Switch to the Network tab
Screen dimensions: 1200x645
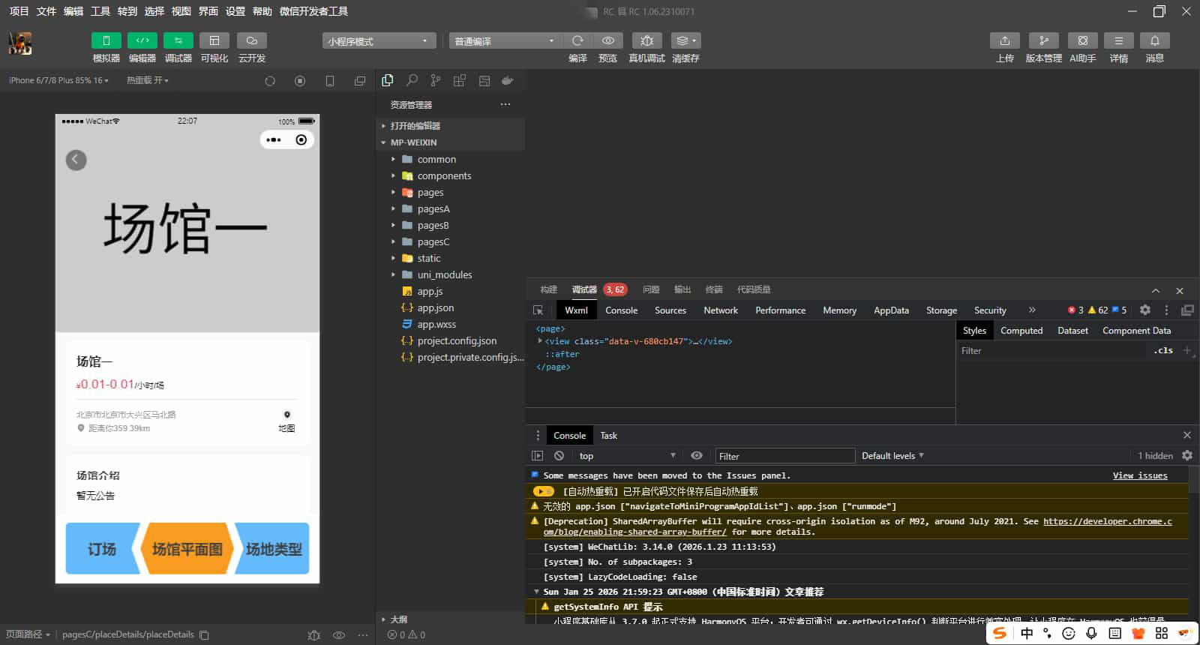(720, 310)
